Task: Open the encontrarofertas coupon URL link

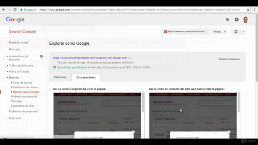Action: click(90, 58)
